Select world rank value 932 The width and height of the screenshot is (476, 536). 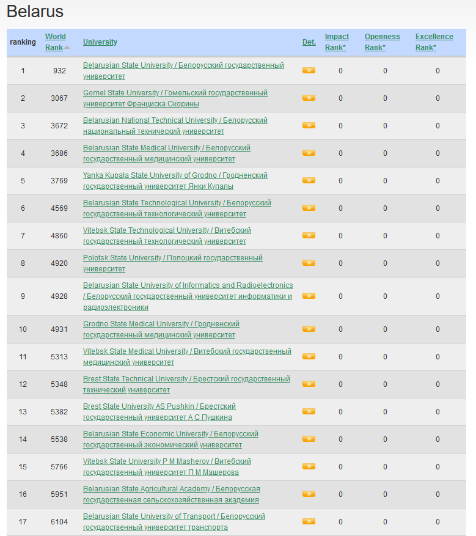tap(59, 71)
